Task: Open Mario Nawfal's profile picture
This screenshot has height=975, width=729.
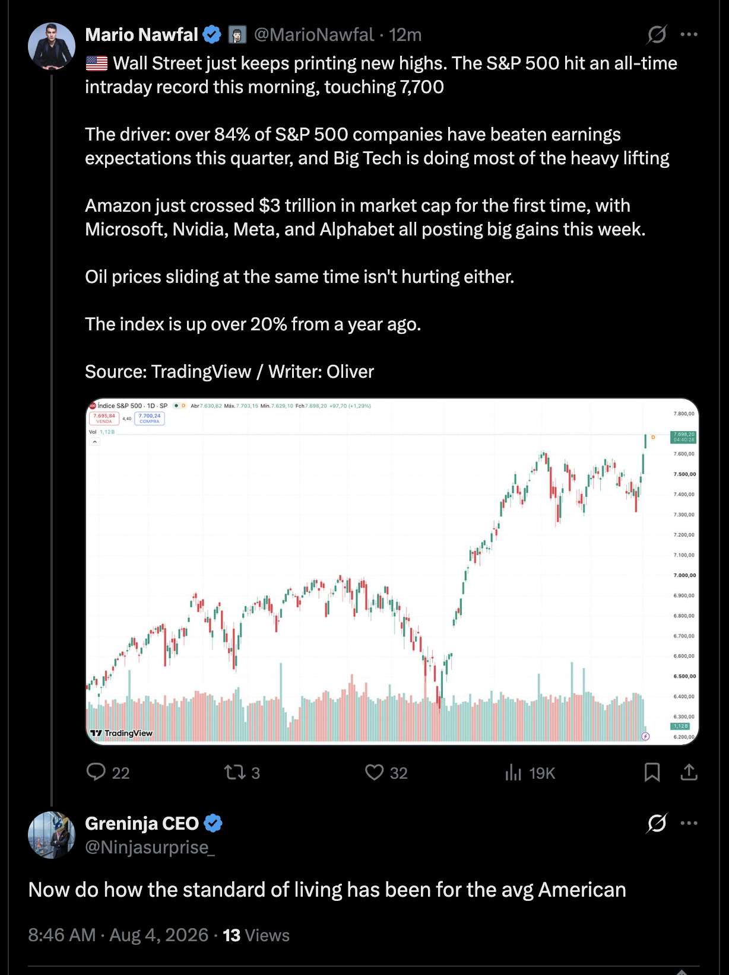Action: [52, 46]
